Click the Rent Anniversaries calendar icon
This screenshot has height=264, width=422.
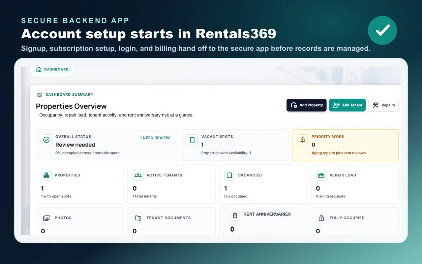235,216
